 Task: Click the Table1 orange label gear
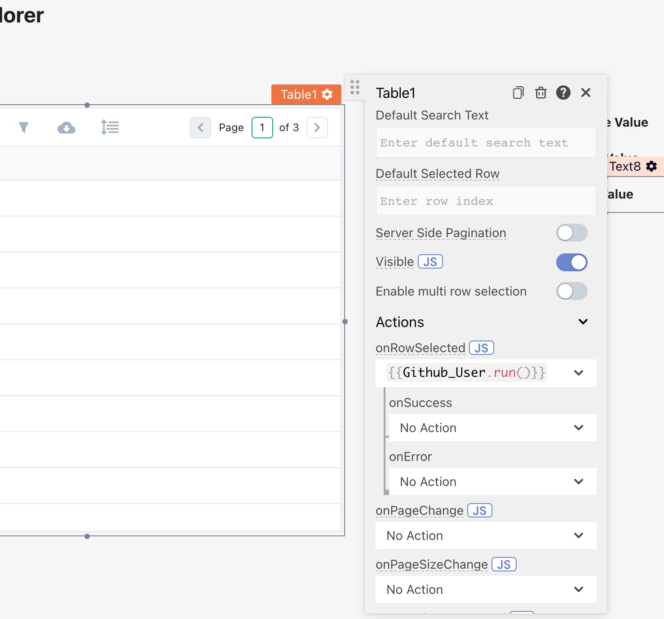point(327,94)
